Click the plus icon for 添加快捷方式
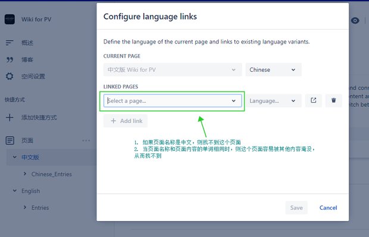The height and width of the screenshot is (237, 369). tap(10, 118)
